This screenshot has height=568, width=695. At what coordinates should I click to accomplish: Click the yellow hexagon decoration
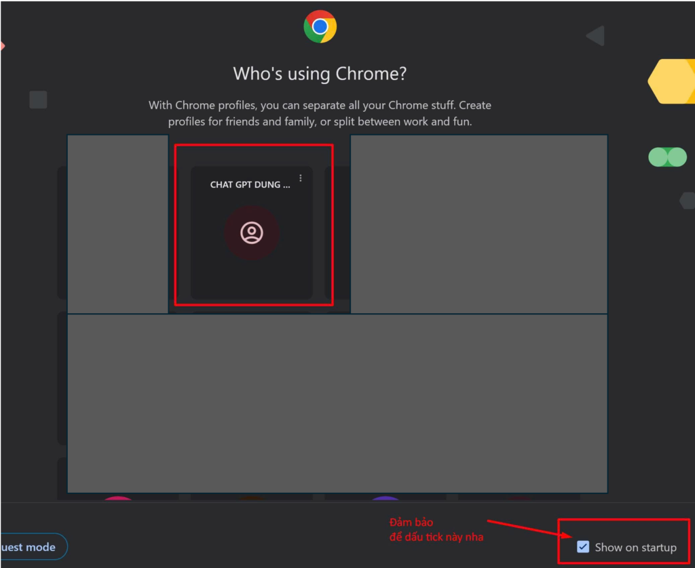[x=671, y=81]
